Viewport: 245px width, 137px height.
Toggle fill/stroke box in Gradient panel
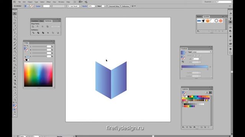[183, 57]
